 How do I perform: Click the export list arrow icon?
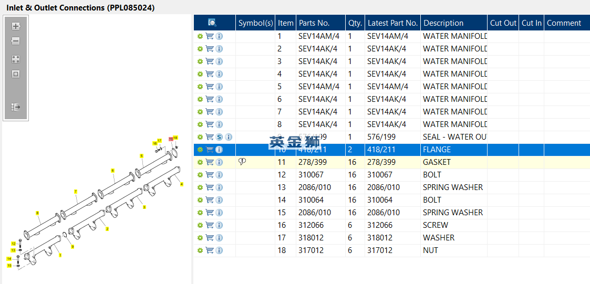click(x=16, y=107)
